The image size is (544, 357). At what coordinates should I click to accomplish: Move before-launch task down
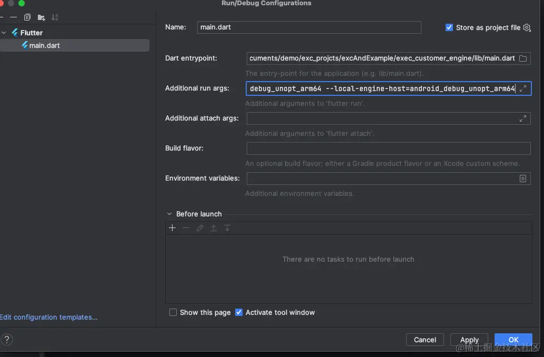227,228
